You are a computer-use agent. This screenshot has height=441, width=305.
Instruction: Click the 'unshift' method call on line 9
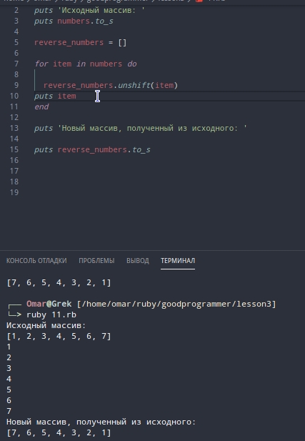point(134,85)
